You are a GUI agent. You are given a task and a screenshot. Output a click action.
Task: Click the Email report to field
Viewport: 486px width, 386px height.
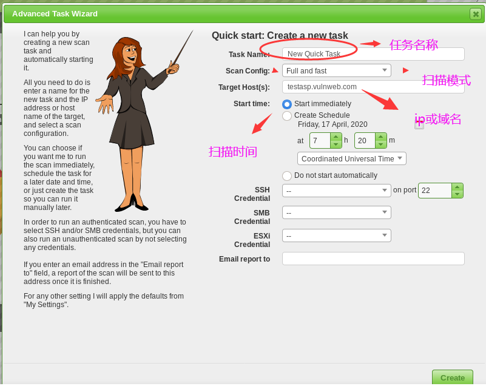[x=373, y=259]
